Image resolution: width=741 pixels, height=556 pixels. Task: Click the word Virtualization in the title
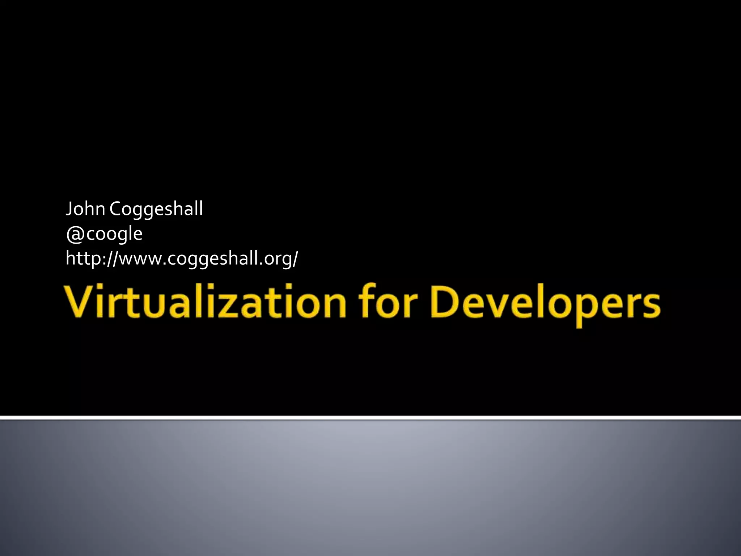coord(205,302)
